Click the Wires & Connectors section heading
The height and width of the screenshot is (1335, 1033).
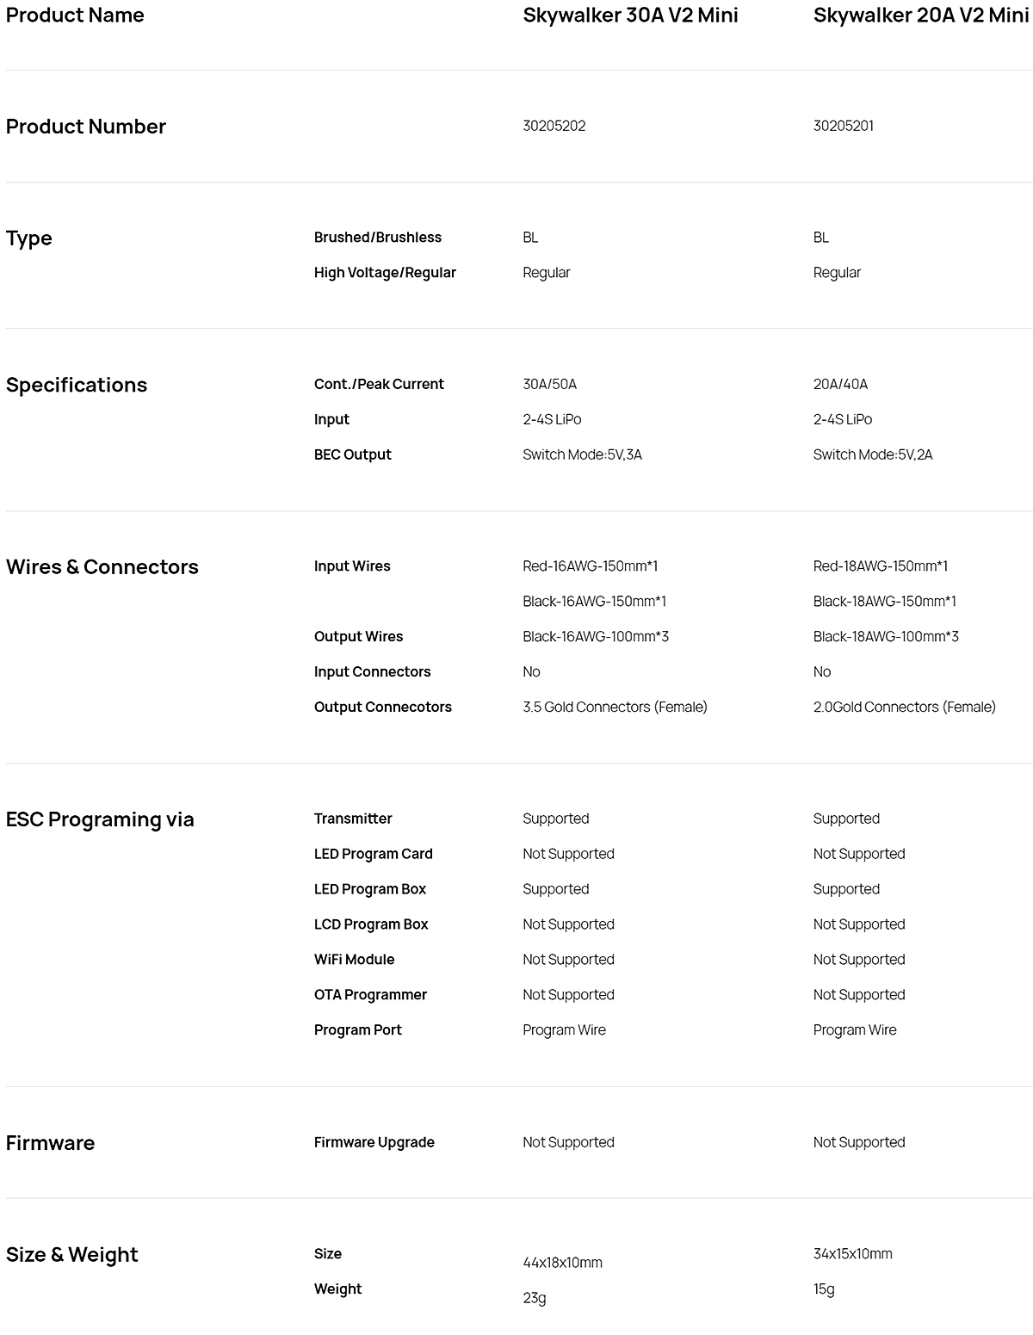[102, 566]
